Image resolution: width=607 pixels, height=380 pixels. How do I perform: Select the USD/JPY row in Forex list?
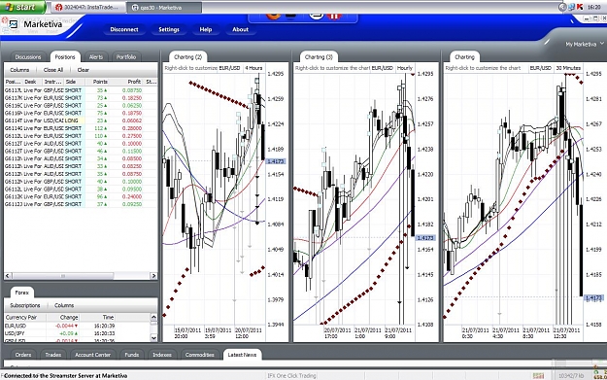[77, 333]
